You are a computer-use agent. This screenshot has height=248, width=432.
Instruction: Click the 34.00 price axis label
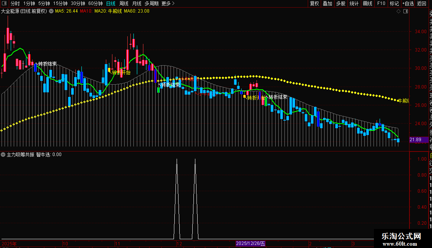click(421, 32)
